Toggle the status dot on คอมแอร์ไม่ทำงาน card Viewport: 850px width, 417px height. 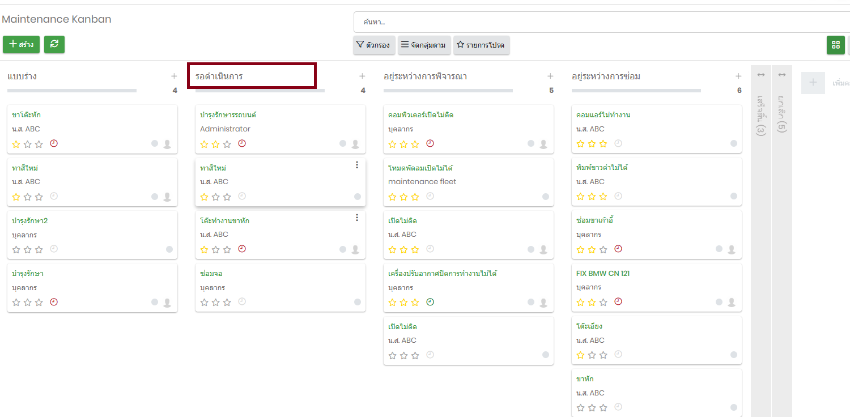(734, 144)
